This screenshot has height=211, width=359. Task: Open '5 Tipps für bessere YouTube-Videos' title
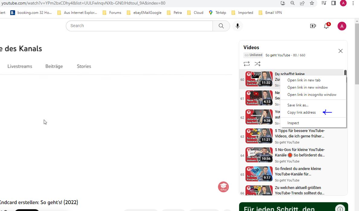300,134
